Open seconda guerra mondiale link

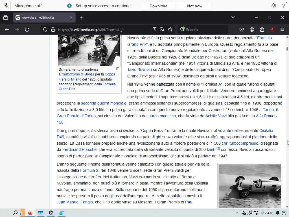[104, 103]
